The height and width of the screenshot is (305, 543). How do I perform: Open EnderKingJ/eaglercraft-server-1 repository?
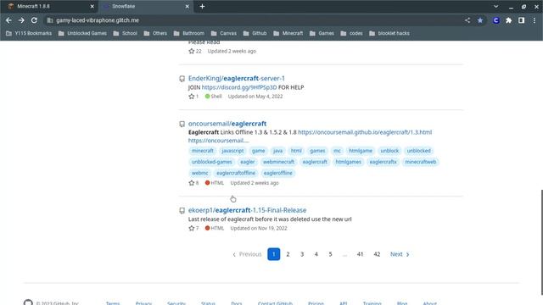[x=237, y=79]
